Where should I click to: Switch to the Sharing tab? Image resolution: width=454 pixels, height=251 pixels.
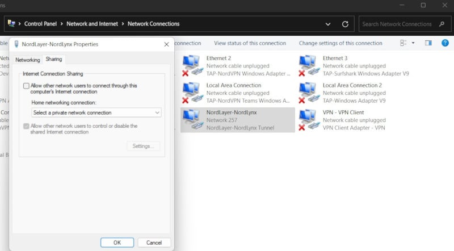coord(54,59)
